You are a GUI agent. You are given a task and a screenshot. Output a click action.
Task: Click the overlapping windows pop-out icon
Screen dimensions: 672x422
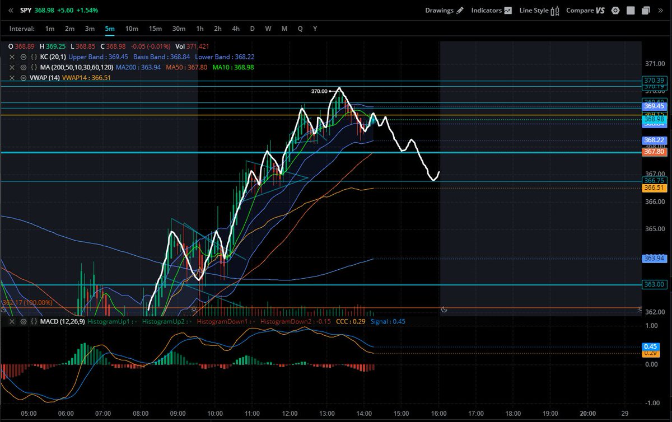[x=646, y=10]
